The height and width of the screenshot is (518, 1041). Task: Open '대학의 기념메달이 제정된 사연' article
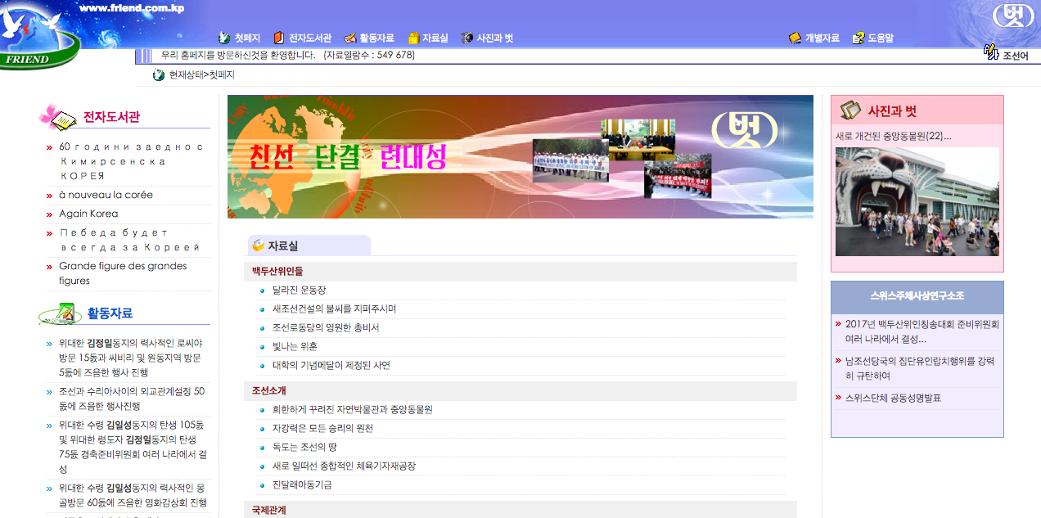point(331,365)
